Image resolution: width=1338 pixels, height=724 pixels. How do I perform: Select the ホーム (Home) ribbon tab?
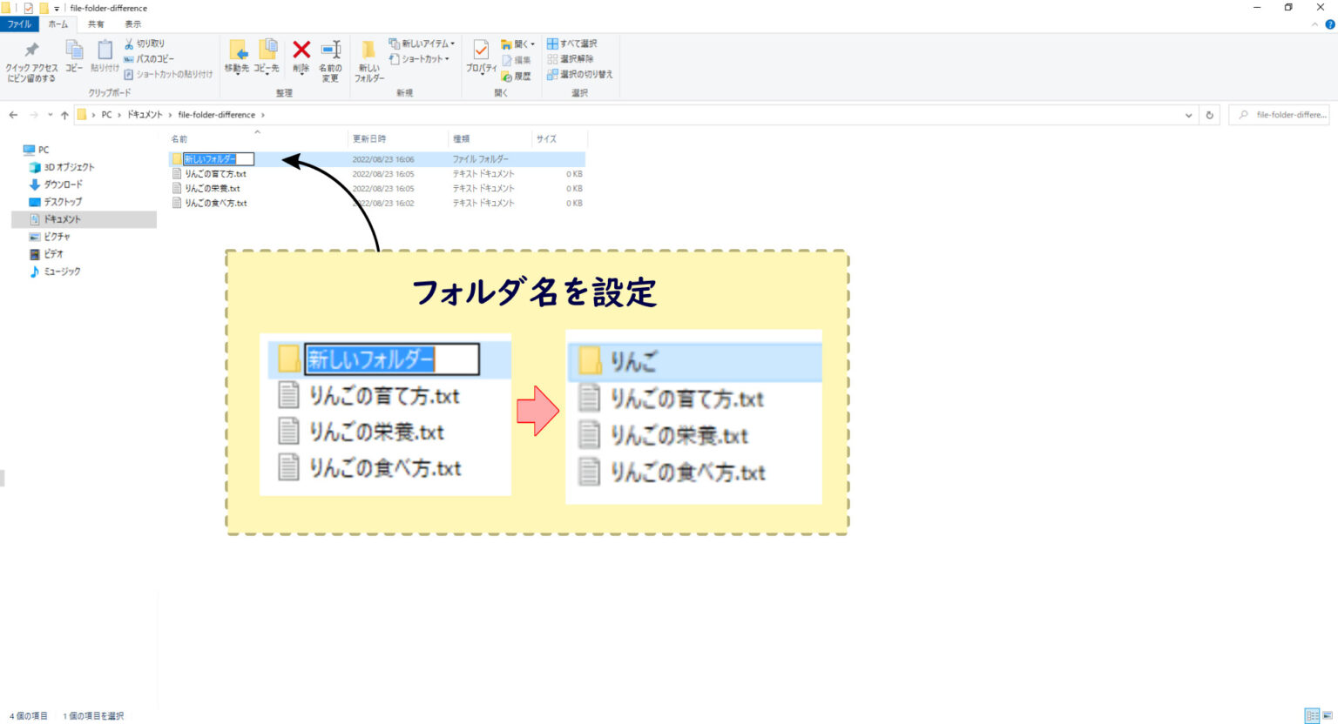pos(57,24)
